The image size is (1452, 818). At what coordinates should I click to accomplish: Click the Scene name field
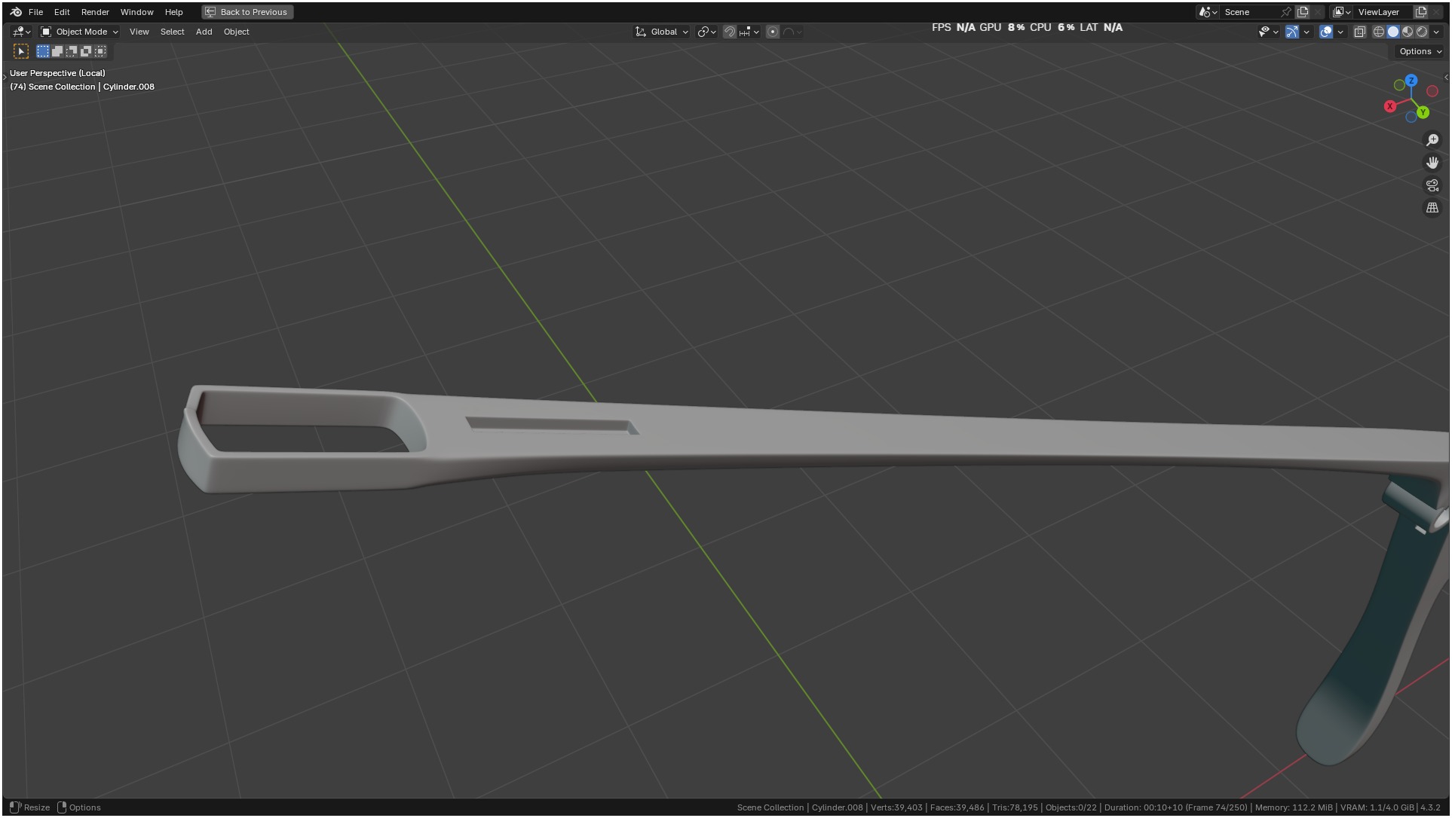pos(1249,12)
